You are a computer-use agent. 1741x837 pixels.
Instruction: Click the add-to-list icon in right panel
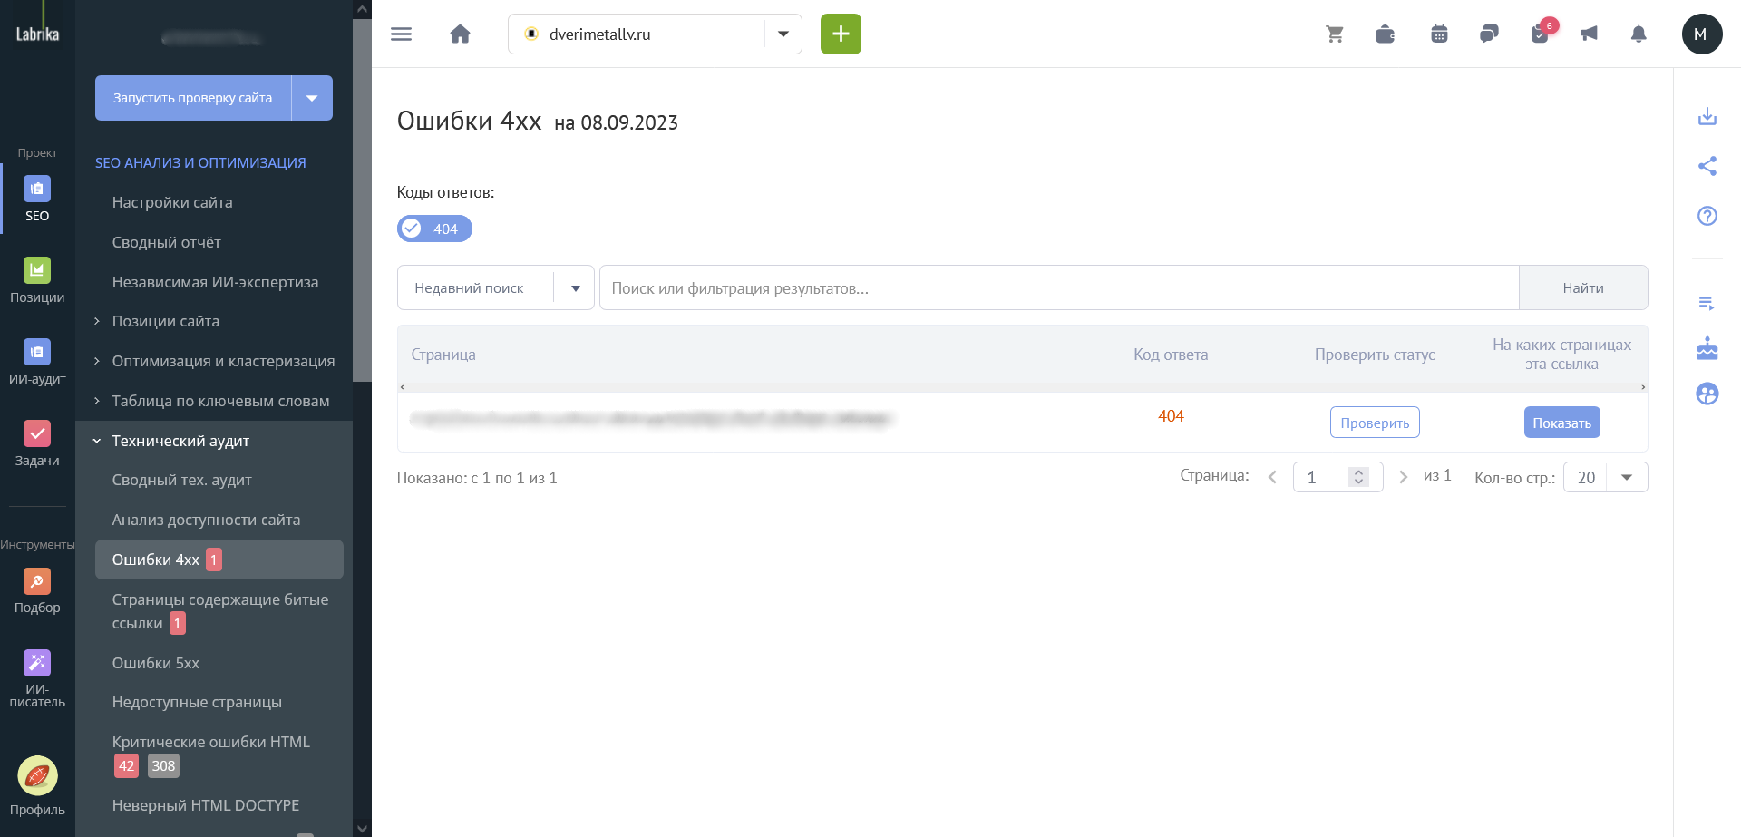pos(1707,304)
